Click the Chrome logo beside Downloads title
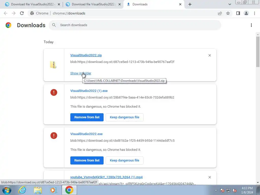This screenshot has width=260, height=195. [x=8, y=25]
